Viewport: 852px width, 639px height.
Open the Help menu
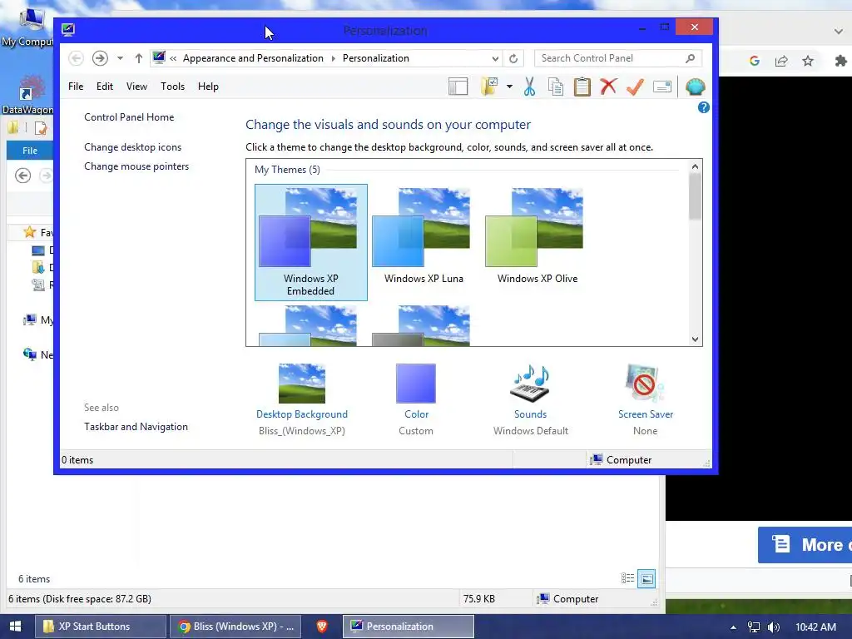pyautogui.click(x=208, y=87)
